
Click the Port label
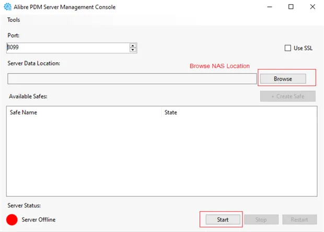coord(14,36)
